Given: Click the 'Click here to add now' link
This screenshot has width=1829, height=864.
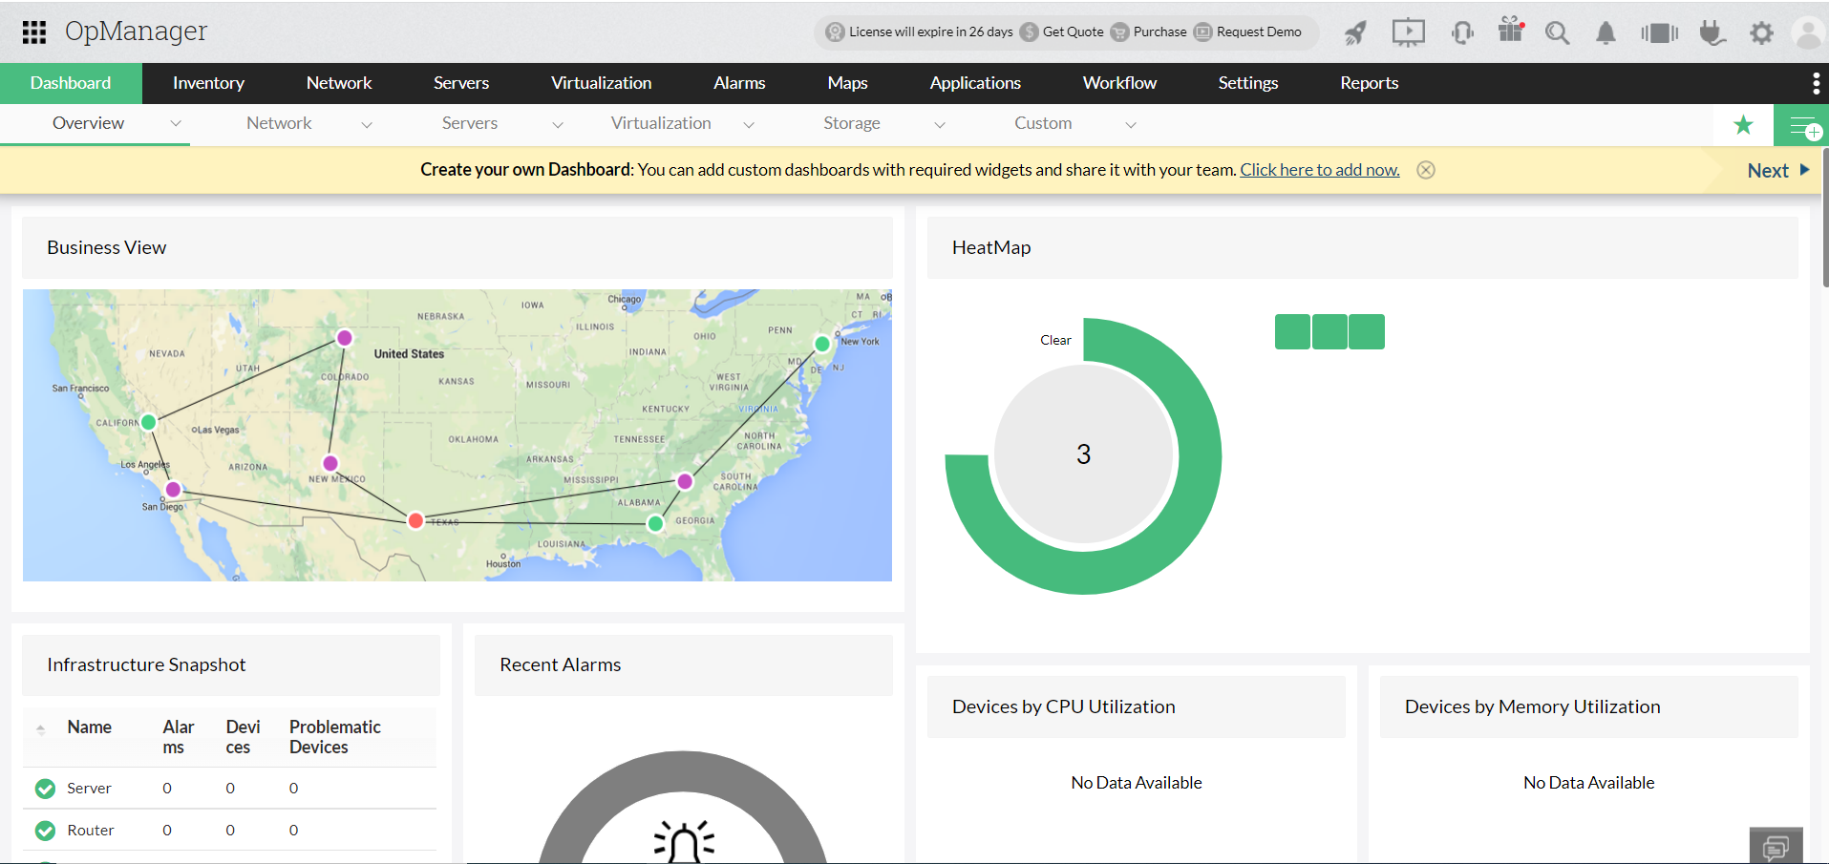Looking at the screenshot, I should pos(1319,170).
